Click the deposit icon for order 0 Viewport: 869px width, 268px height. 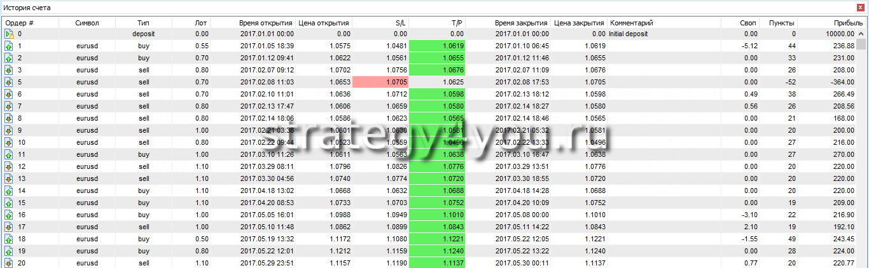(x=9, y=34)
